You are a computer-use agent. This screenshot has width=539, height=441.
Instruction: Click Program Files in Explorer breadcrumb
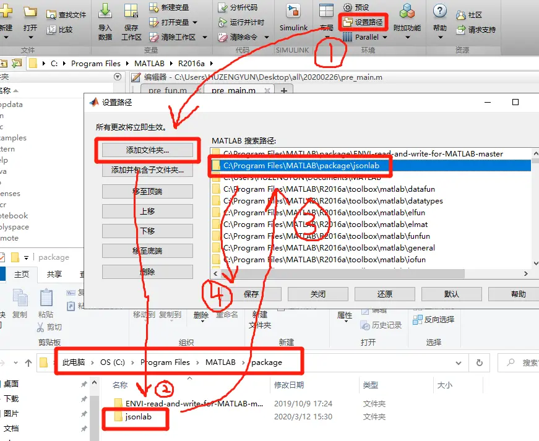tap(165, 362)
